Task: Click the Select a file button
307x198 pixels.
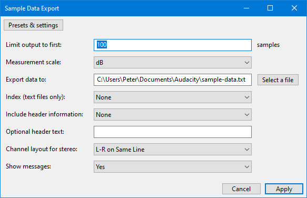Action: 278,80
